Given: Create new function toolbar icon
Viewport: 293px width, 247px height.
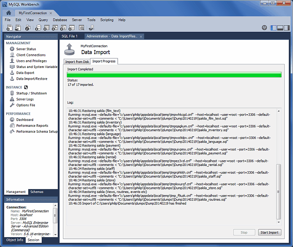Looking at the screenshot, I should [71, 28].
